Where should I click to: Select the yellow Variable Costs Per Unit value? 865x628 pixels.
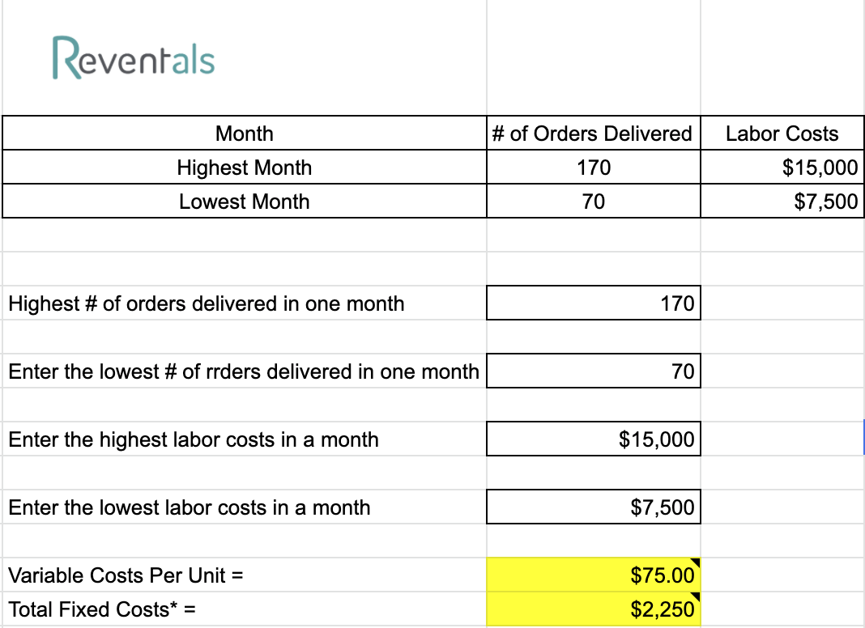click(593, 575)
